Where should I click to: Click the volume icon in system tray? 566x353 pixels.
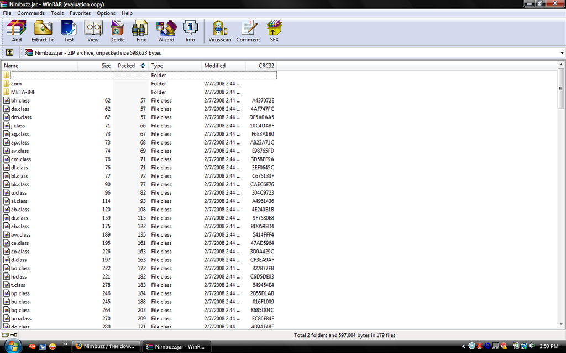point(532,346)
